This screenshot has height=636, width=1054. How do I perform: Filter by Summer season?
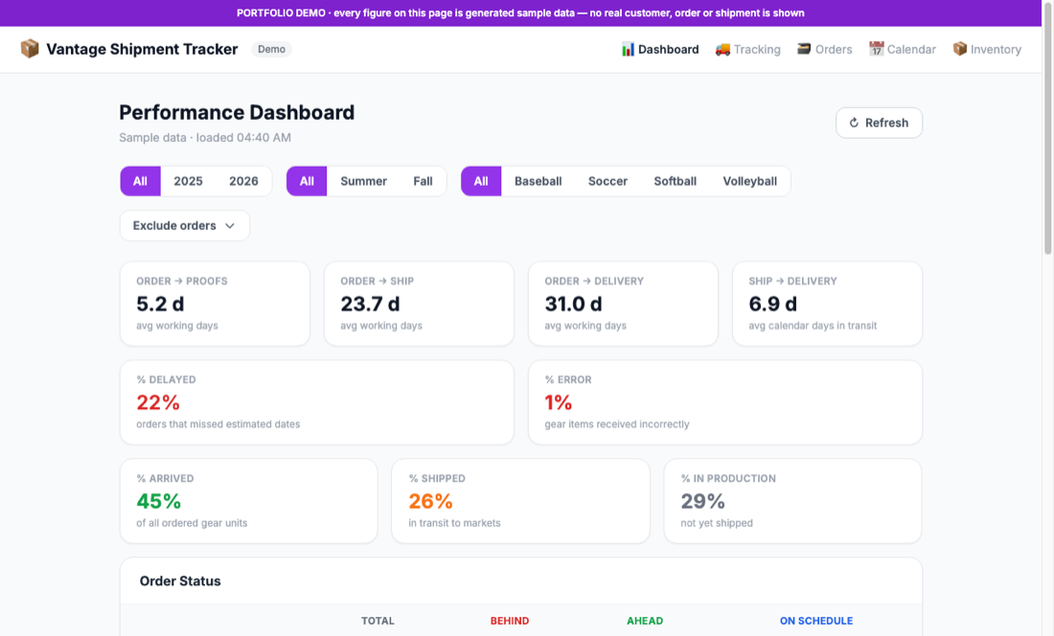[364, 181]
